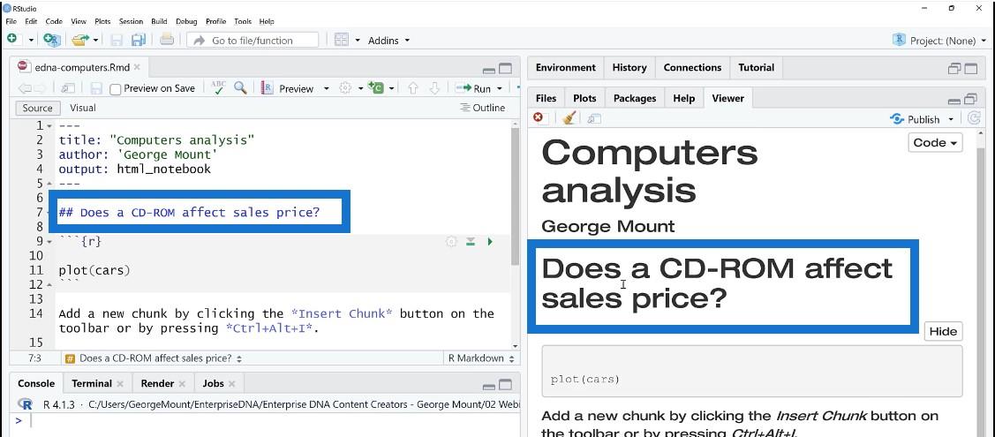Image resolution: width=995 pixels, height=437 pixels.
Task: Collapse the YAML header fold arrow at line 1
Action: [49, 125]
